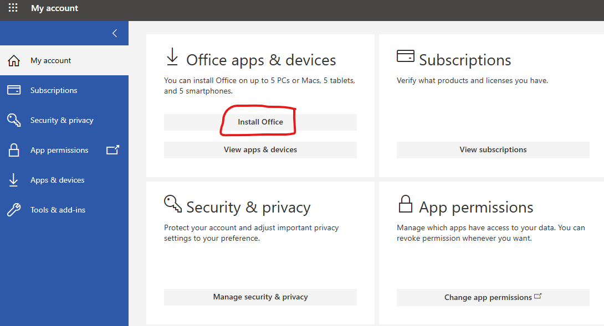
Task: Open Subscriptions from the sidebar
Action: click(x=64, y=90)
